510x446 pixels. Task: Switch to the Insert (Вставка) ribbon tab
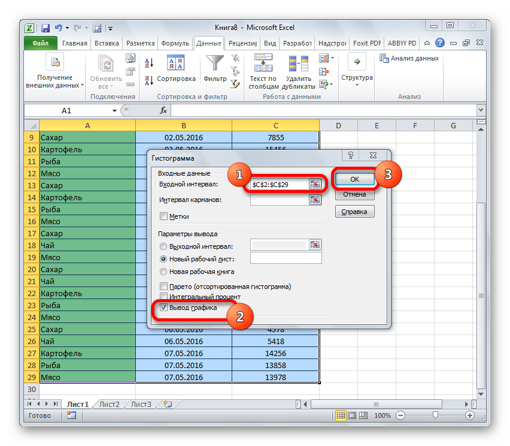tap(106, 43)
